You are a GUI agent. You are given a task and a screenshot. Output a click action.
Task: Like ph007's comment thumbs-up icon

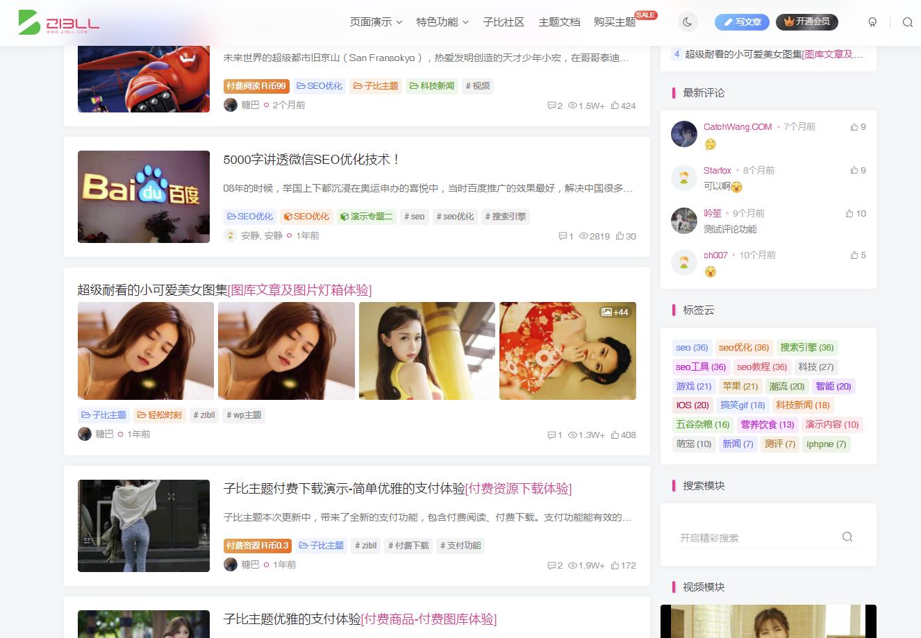coord(854,255)
